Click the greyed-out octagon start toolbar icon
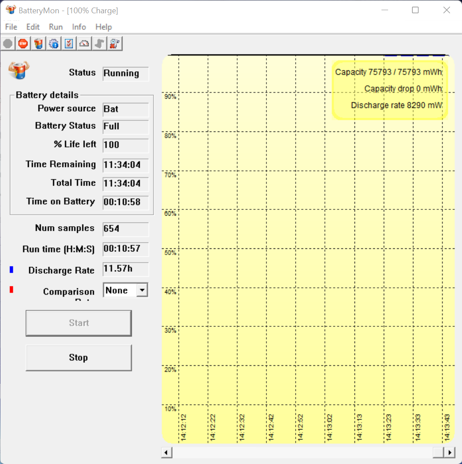 [8, 43]
